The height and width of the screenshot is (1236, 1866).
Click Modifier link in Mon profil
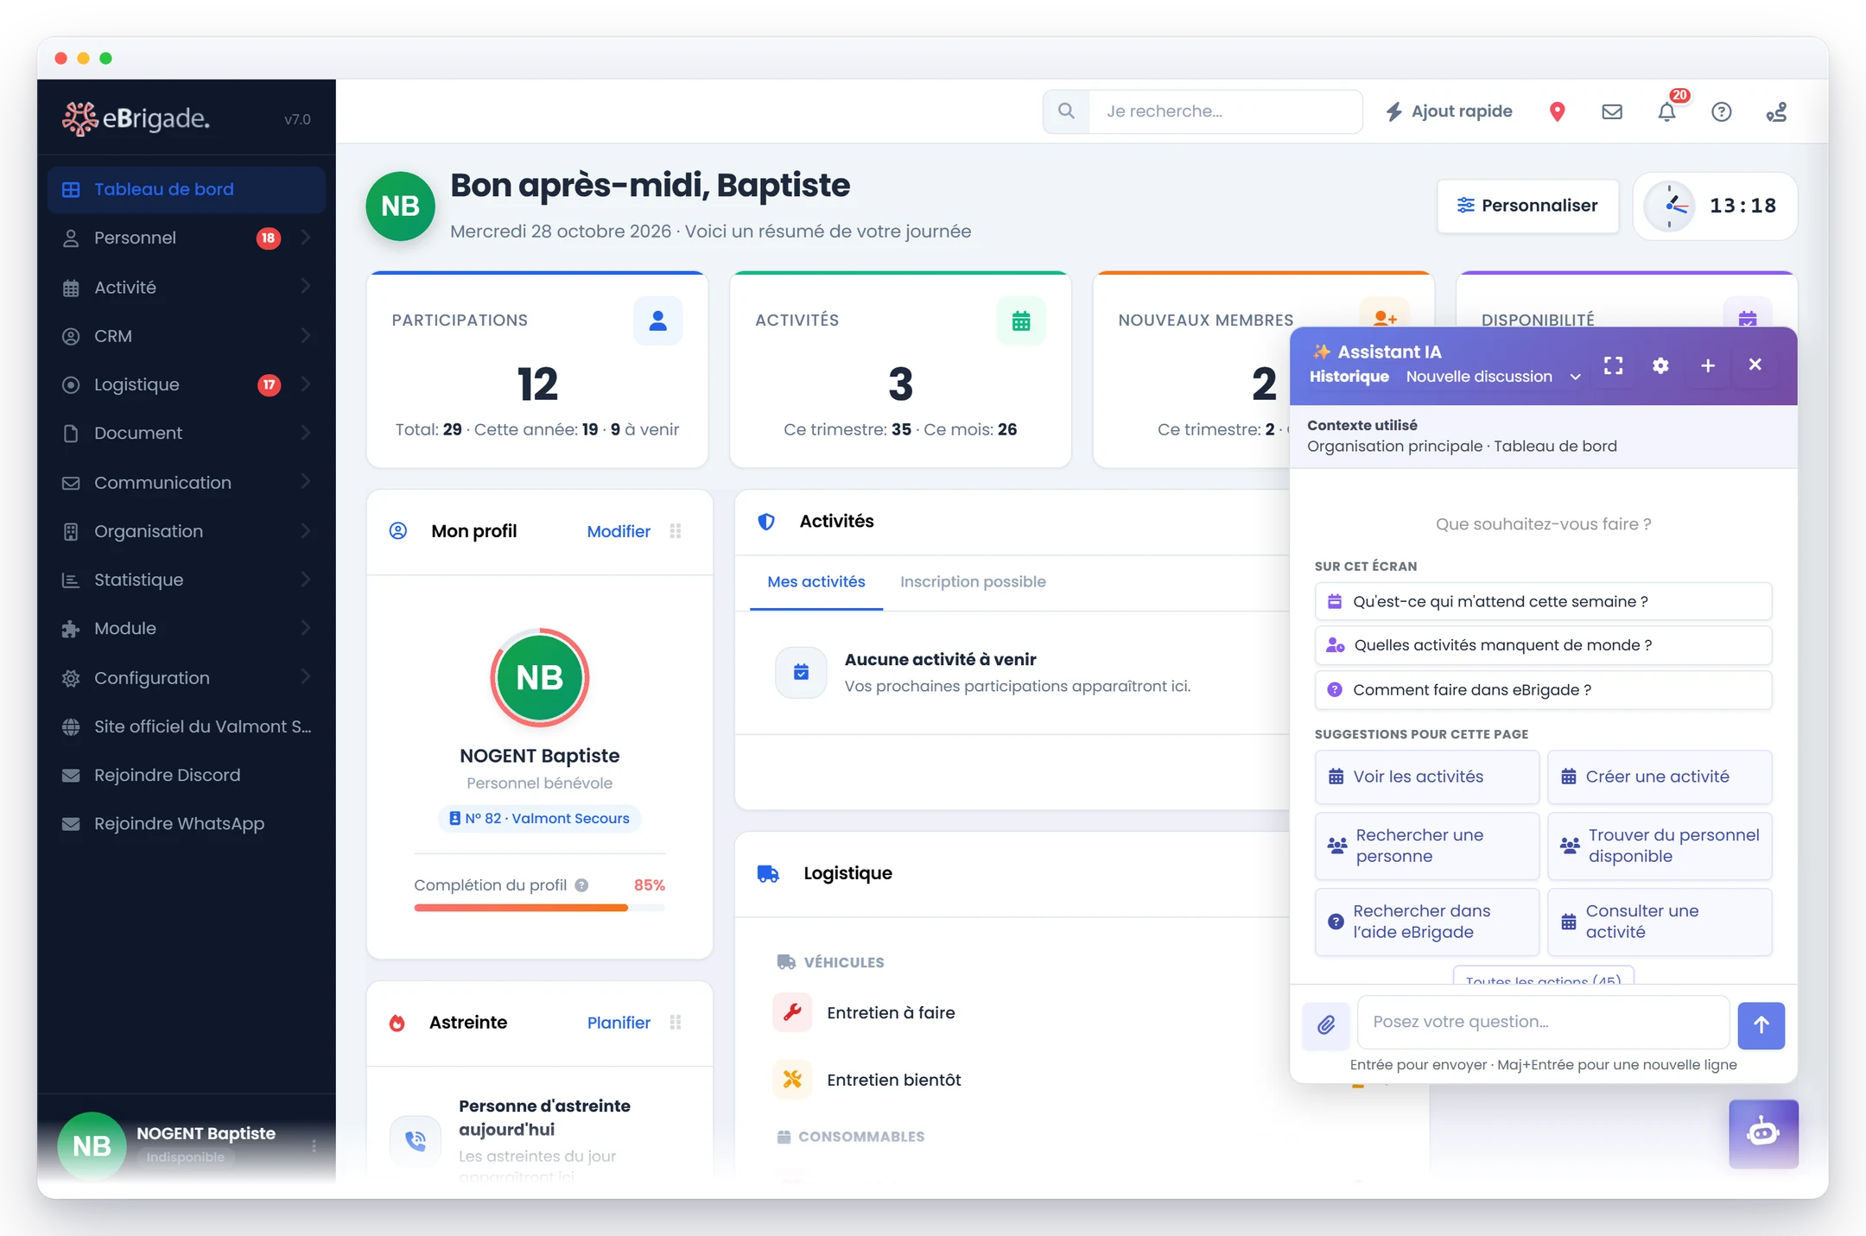click(619, 531)
